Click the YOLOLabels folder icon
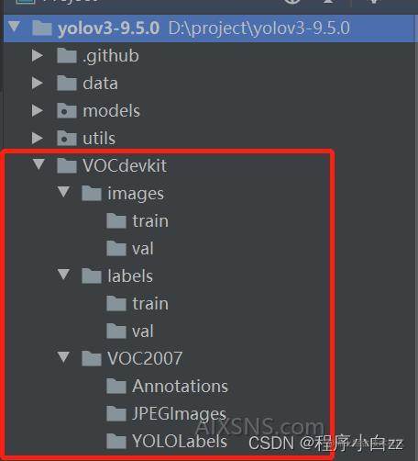 [x=116, y=441]
